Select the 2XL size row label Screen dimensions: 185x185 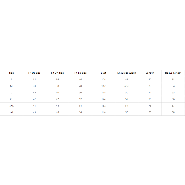tap(11, 106)
